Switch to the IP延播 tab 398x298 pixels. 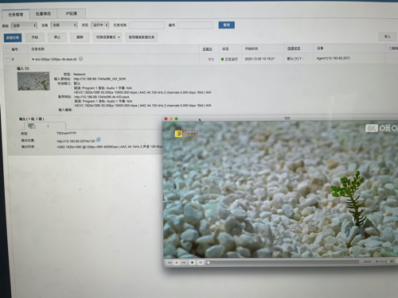pyautogui.click(x=72, y=14)
